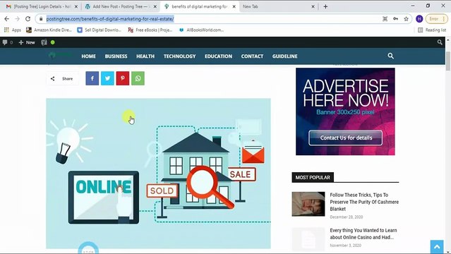451x254 pixels.
Task: Open HOME menu item
Action: [89, 56]
